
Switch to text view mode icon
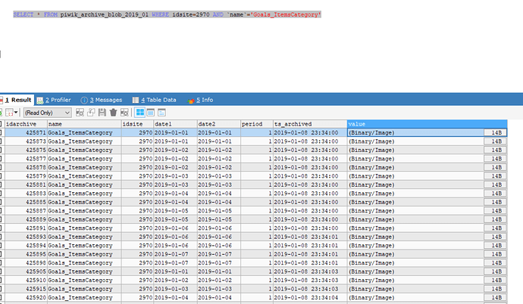161,113
